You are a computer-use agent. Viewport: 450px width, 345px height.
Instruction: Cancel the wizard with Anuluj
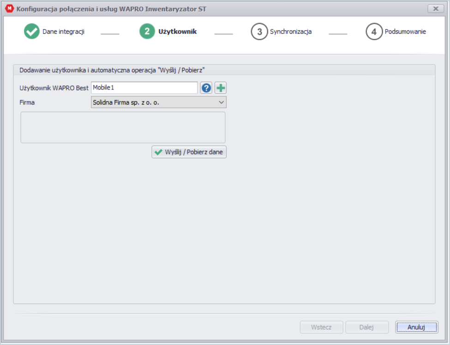(x=416, y=327)
